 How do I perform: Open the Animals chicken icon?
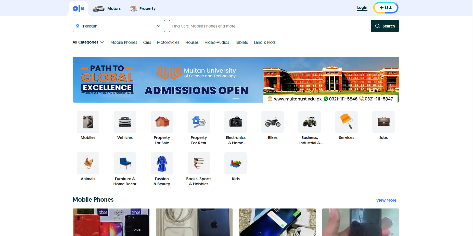(x=88, y=163)
